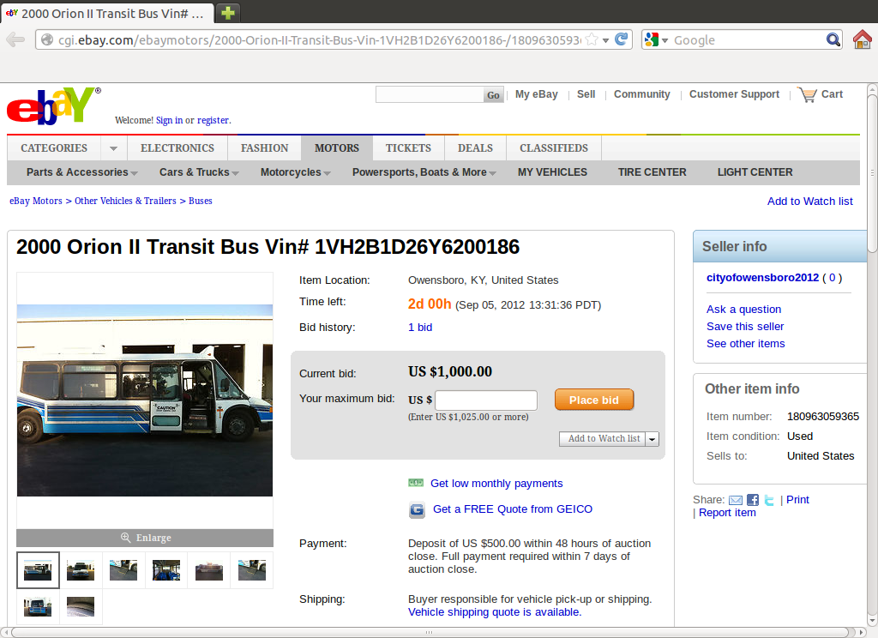Screen dimensions: 878x638
Task: Click the Place bid button
Action: (x=594, y=400)
